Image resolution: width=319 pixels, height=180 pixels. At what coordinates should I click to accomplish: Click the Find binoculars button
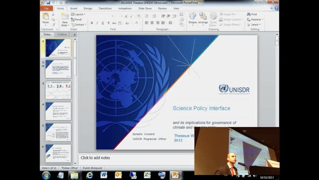[252, 14]
